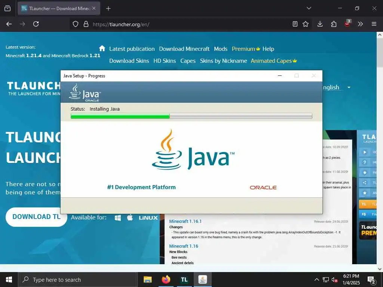Open File Explorer from the taskbar

147,280
